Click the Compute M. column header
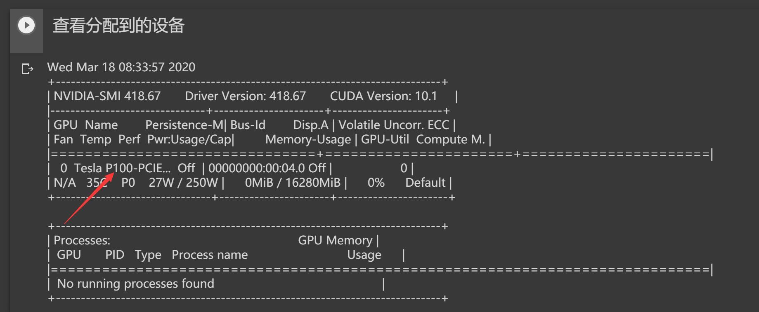The image size is (759, 312). [450, 139]
